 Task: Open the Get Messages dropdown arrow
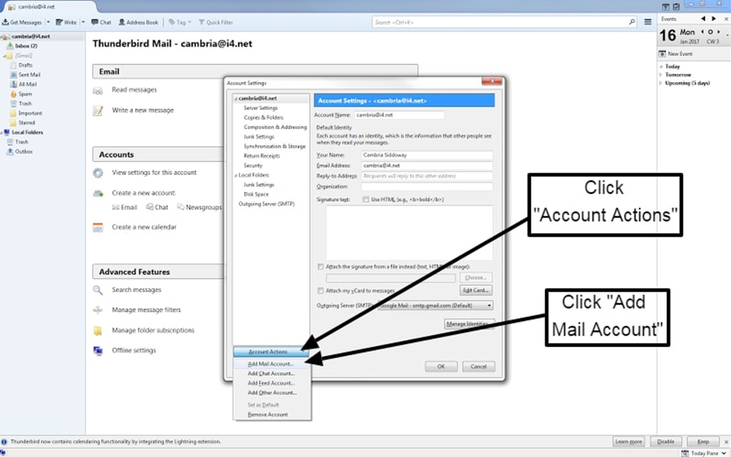point(49,22)
